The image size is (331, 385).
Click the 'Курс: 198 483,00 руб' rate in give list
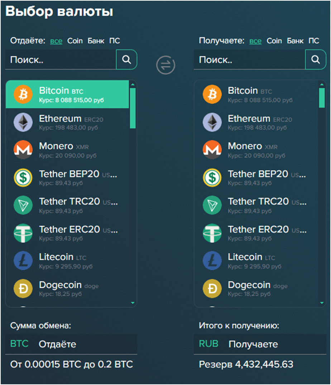coord(68,128)
